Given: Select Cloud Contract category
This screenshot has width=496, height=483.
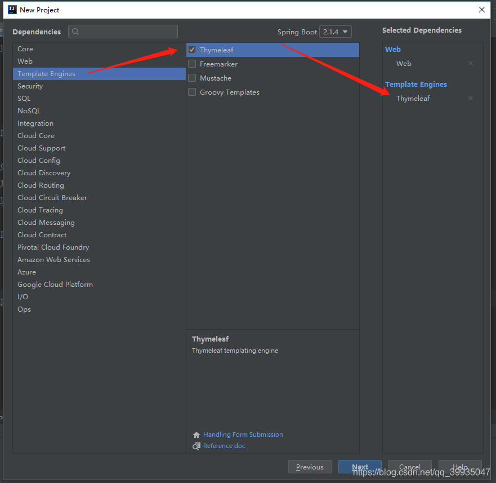Looking at the screenshot, I should coord(99,234).
